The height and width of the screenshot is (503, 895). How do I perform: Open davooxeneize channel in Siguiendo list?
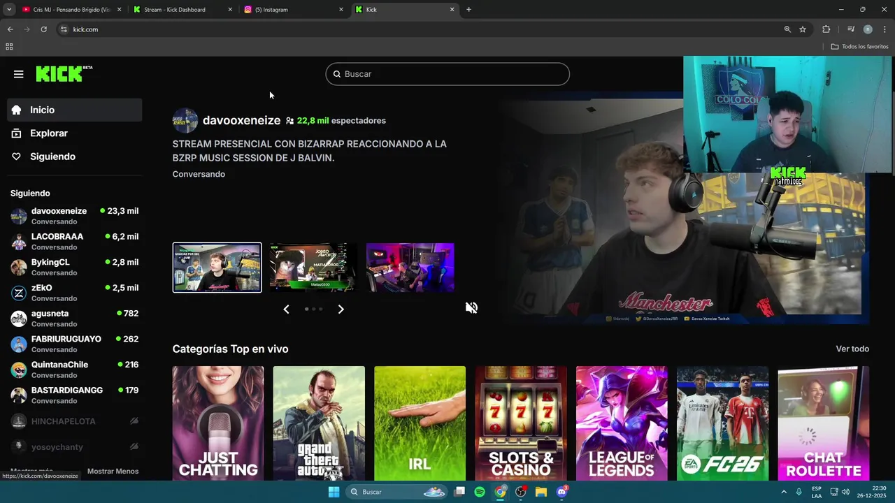(x=75, y=216)
